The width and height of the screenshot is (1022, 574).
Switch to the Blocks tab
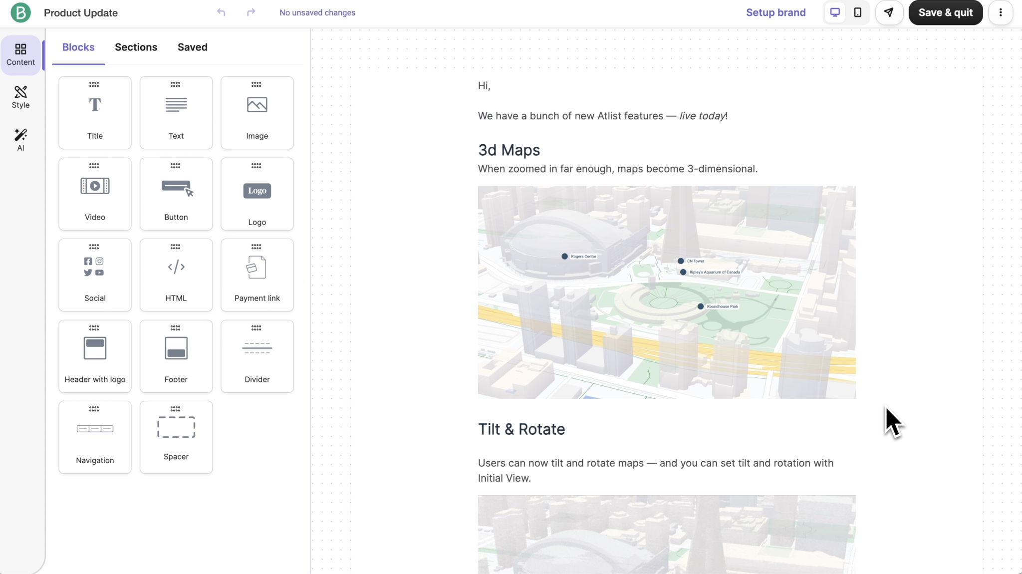coord(78,47)
